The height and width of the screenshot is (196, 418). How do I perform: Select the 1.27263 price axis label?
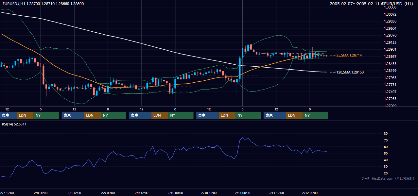390,99
